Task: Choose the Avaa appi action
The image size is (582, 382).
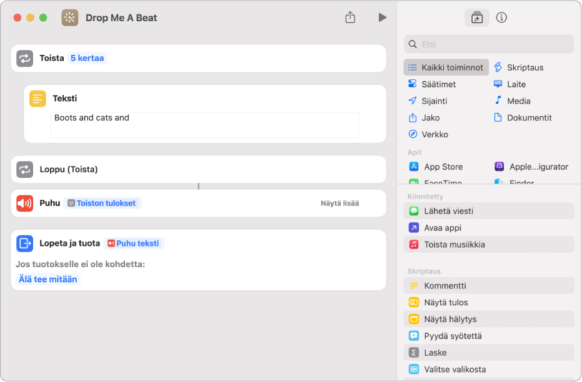Action: point(489,227)
